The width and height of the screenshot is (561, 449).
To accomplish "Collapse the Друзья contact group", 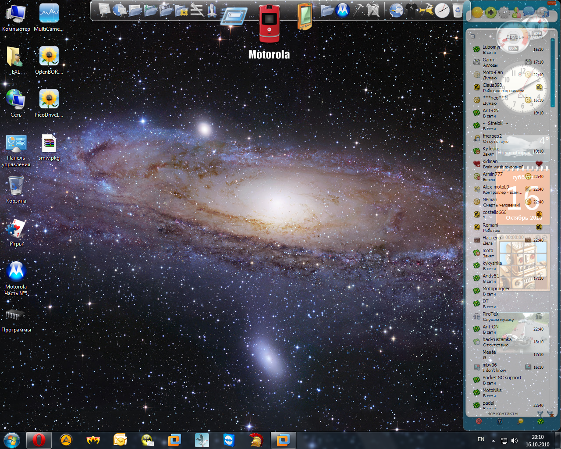I will (472, 36).
